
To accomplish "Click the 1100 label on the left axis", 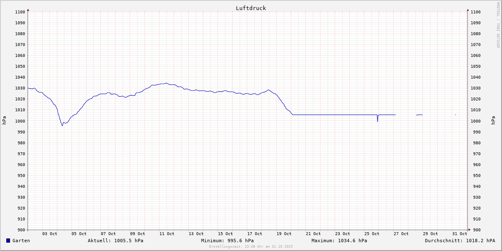I will coord(20,12).
